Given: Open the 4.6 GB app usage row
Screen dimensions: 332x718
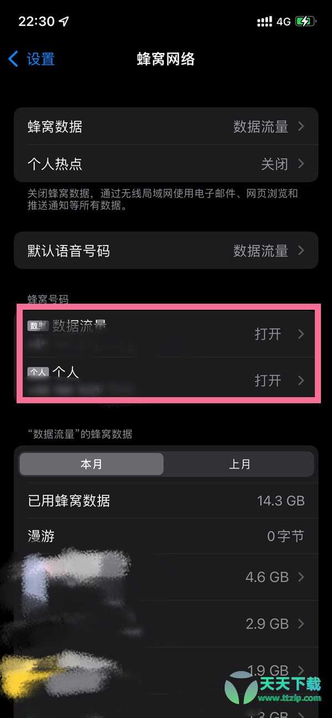Looking at the screenshot, I should click(x=166, y=577).
